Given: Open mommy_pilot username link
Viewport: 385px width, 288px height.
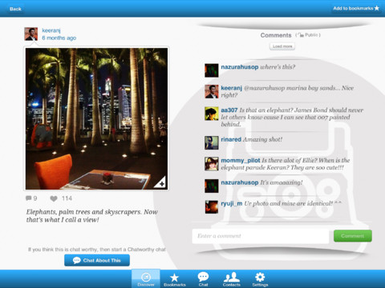Looking at the screenshot, I should point(241,160).
